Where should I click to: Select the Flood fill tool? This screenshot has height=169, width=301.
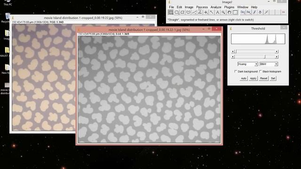(260, 12)
